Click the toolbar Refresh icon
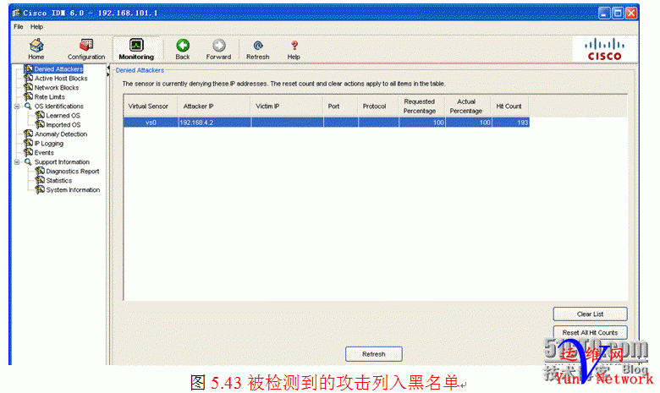 [258, 45]
